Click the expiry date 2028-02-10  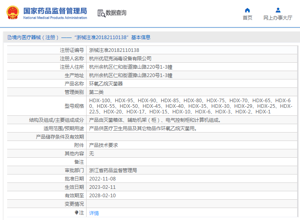pos(102,196)
